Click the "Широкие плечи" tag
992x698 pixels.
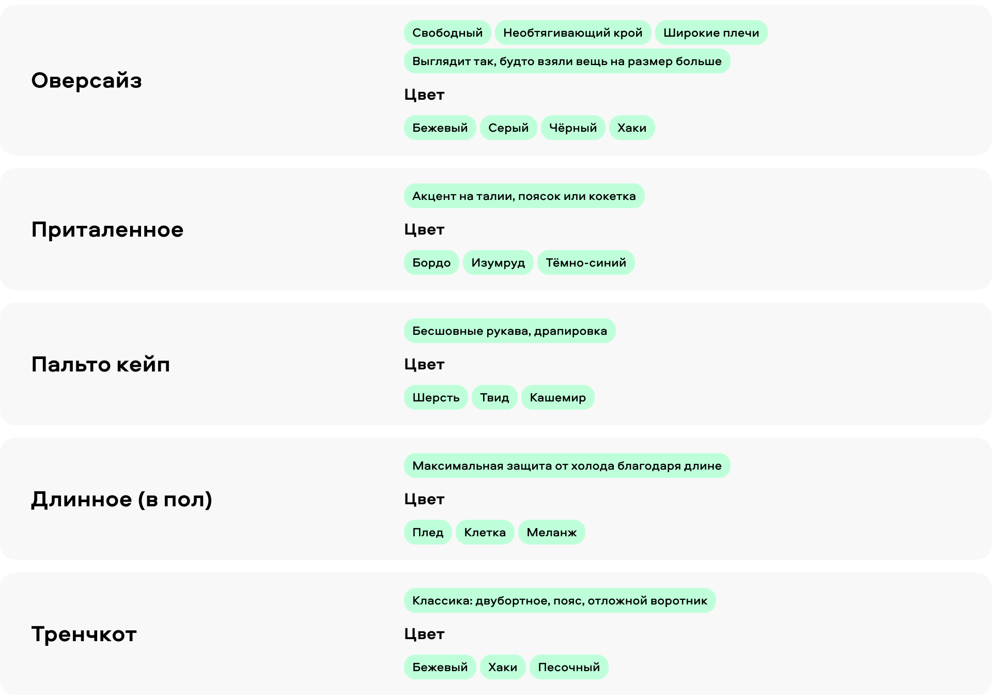tap(711, 33)
